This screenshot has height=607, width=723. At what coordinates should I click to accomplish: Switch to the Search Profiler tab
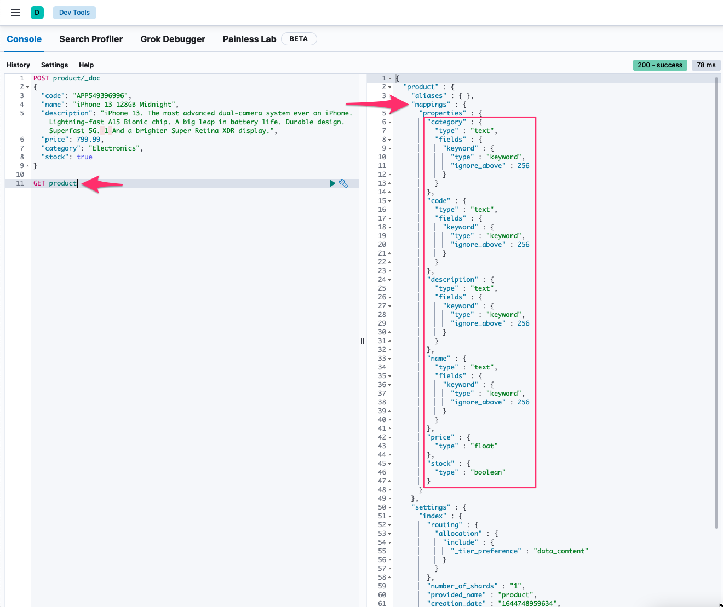point(91,39)
